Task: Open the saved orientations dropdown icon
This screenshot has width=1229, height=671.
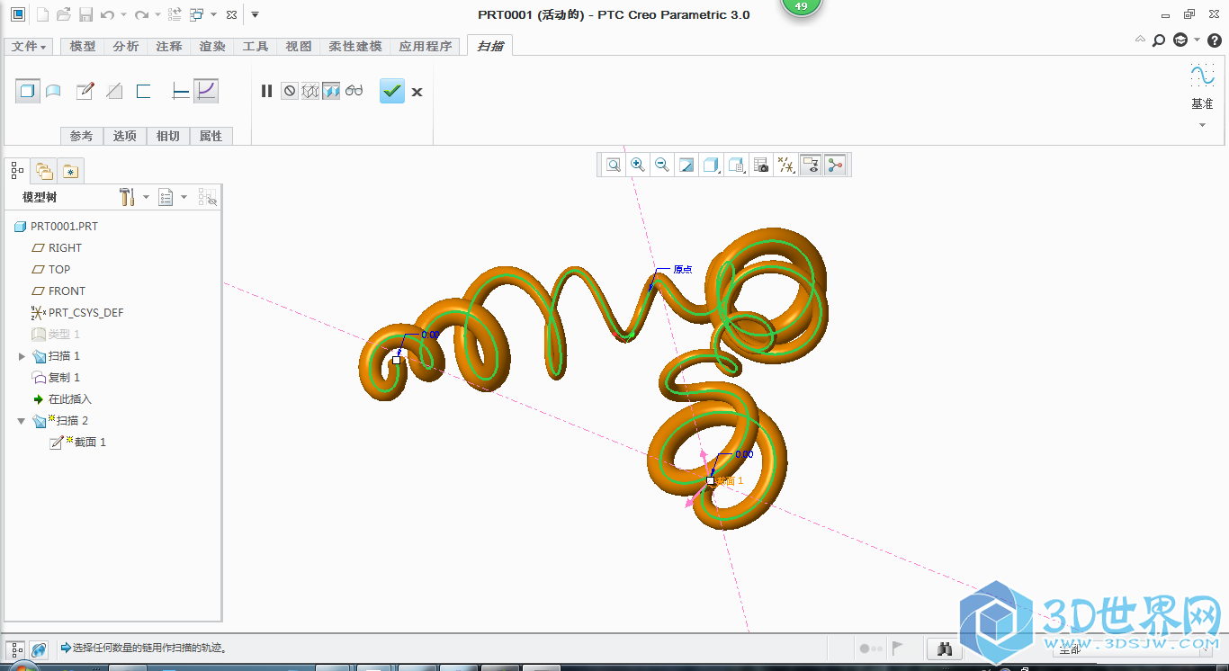Action: click(x=737, y=165)
